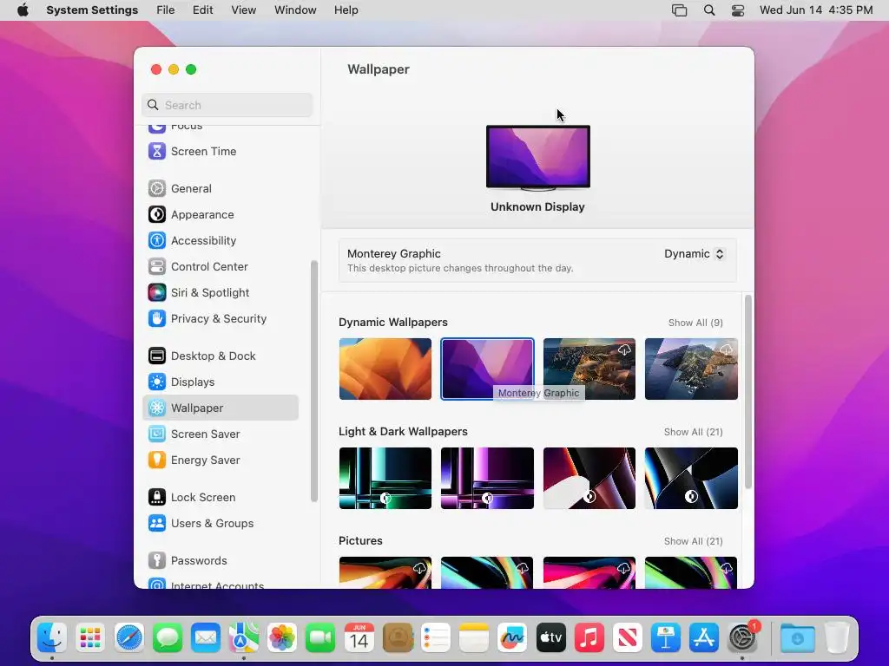The height and width of the screenshot is (666, 889).
Task: Open Keynote from the Dock
Action: point(666,637)
